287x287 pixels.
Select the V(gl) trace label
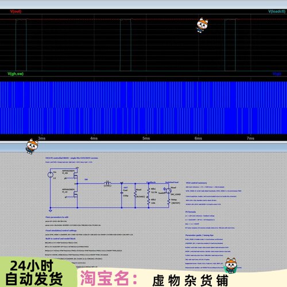click(x=277, y=74)
